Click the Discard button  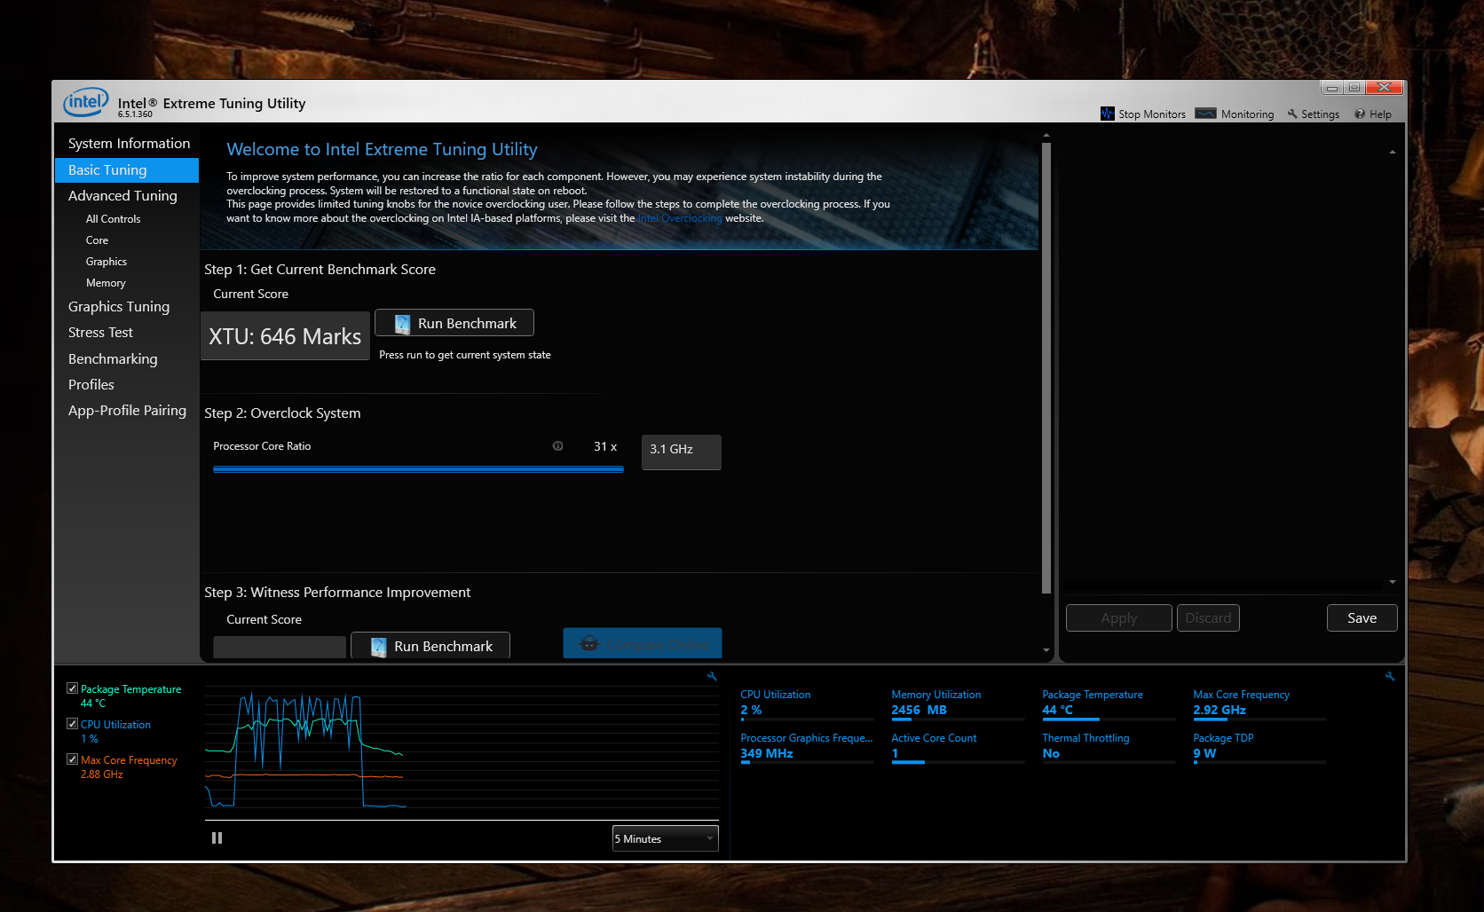coord(1208,617)
